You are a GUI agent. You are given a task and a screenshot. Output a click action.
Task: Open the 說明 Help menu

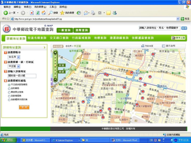63,7
